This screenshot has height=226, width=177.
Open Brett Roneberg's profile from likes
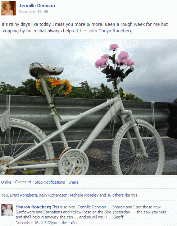23,195
